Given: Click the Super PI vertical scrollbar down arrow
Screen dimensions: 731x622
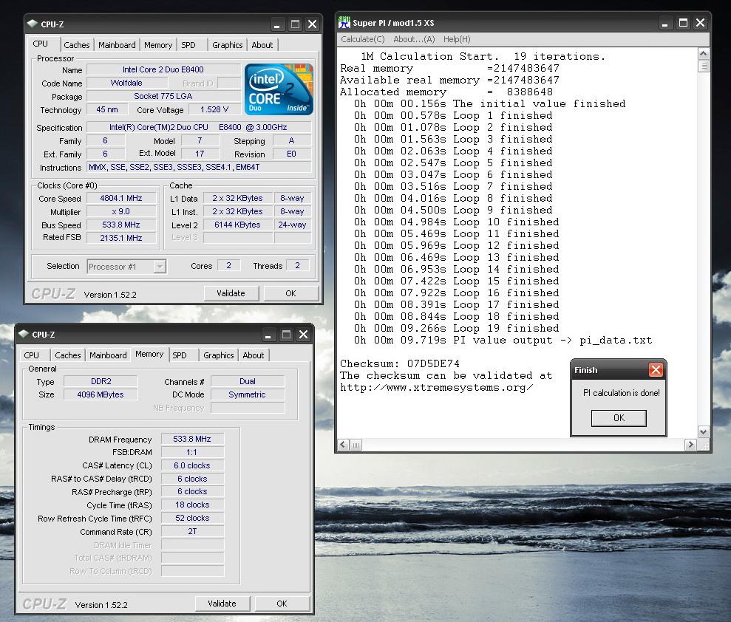Looking at the screenshot, I should tap(704, 432).
